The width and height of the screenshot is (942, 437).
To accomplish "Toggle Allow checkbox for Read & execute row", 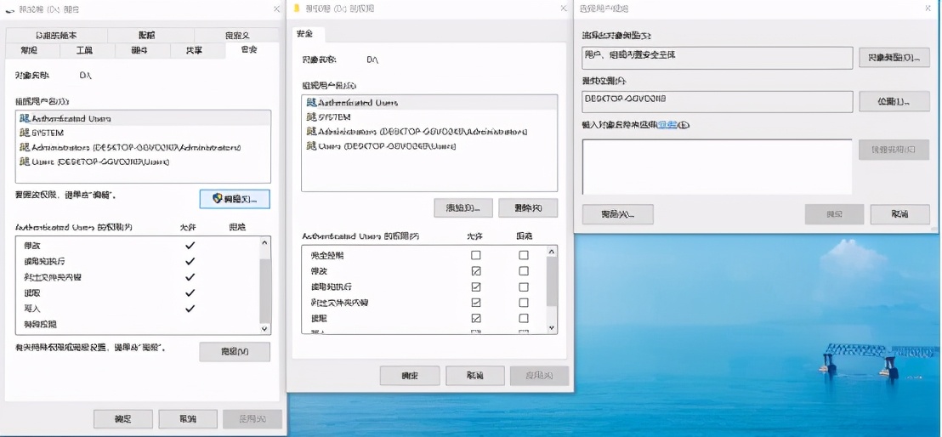I will point(476,287).
